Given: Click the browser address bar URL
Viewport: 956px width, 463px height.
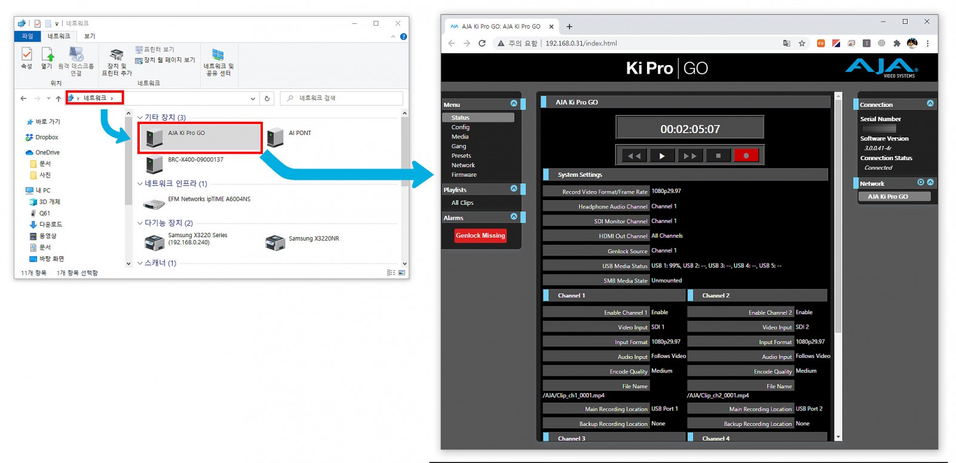Looking at the screenshot, I should click(x=581, y=44).
